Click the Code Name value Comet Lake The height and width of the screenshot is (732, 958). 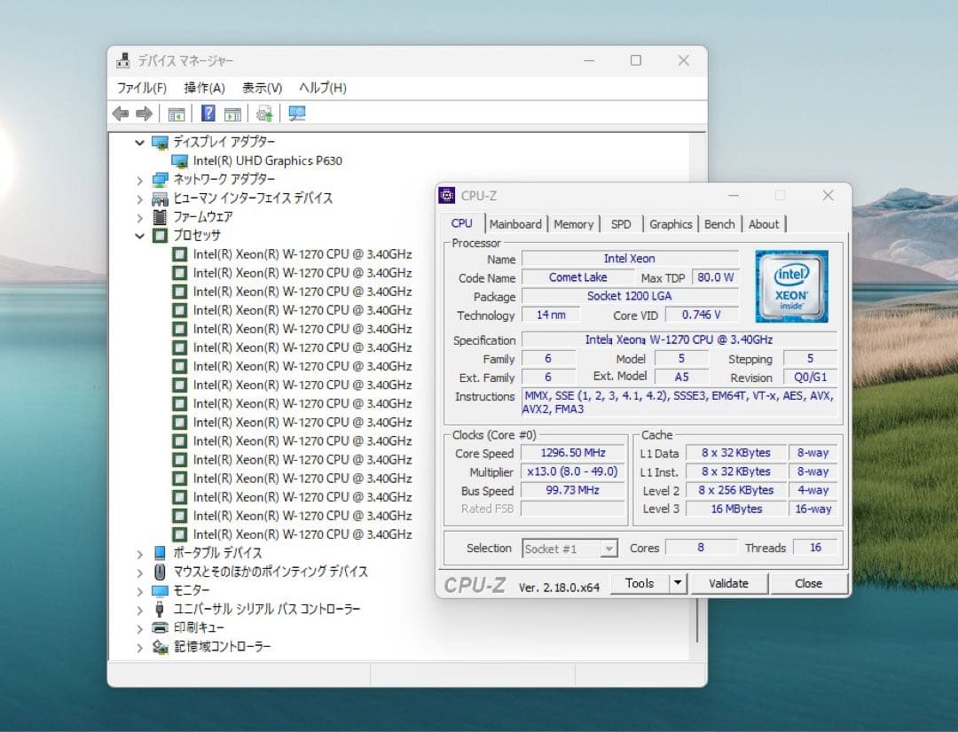tap(577, 277)
